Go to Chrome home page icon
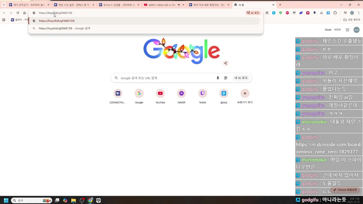Image resolution: width=363 pixels, height=204 pixels. pyautogui.click(x=25, y=13)
